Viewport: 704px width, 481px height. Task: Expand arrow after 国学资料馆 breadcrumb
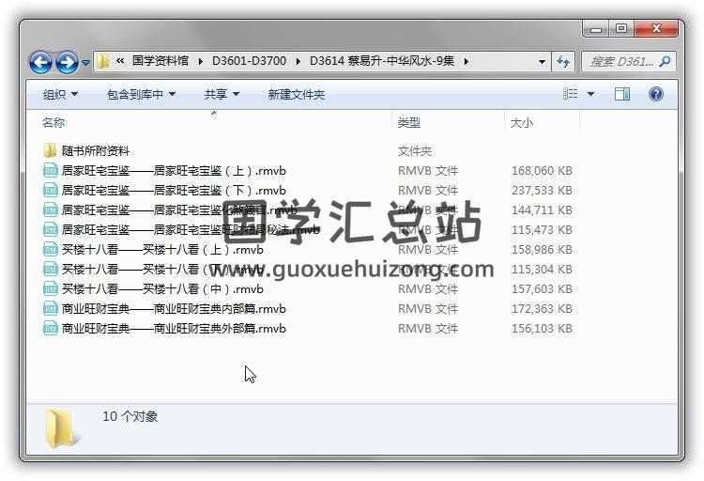(201, 61)
